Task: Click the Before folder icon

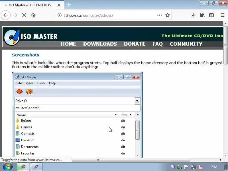Action: point(18,121)
